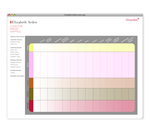Viewport: 150px width, 130px height.
Task: Click the CITRUS column header
Action: (42, 41)
